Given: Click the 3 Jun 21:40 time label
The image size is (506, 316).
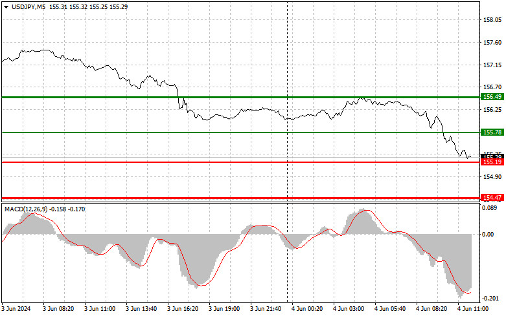Looking at the screenshot, I should click(266, 309).
